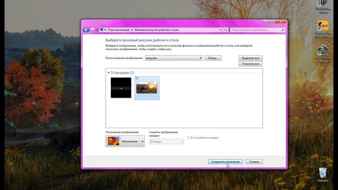Image resolution: width=338 pixels, height=190 pixels.
Task: Click the breadcrumb arrow after Персонализация
Action: pyautogui.click(x=132, y=30)
